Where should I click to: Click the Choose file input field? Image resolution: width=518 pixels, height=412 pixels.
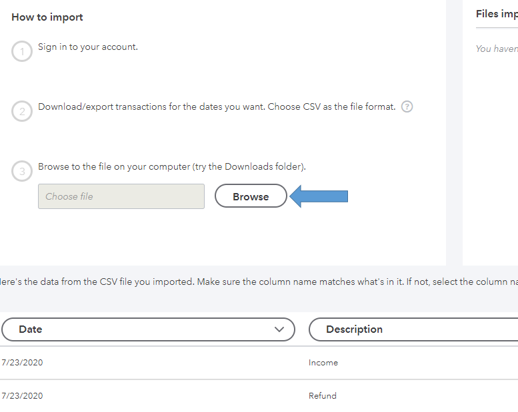tap(121, 196)
